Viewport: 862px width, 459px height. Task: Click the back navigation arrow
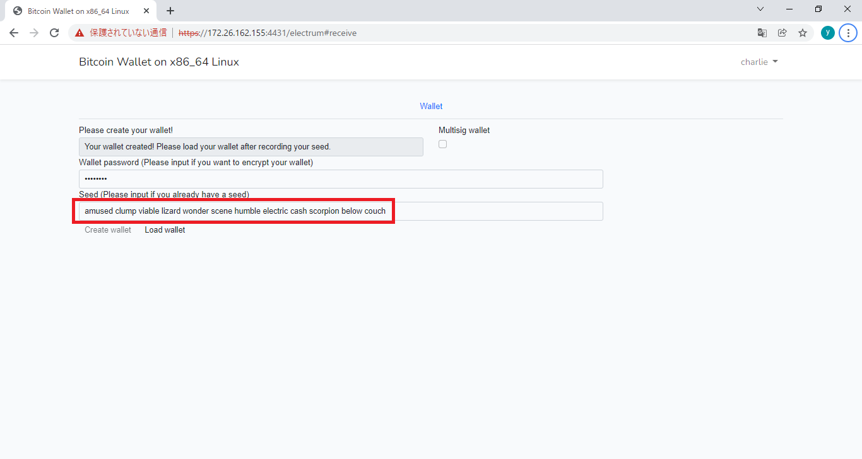pos(13,32)
